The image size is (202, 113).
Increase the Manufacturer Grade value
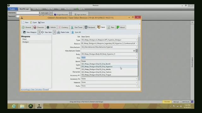point(137,50)
